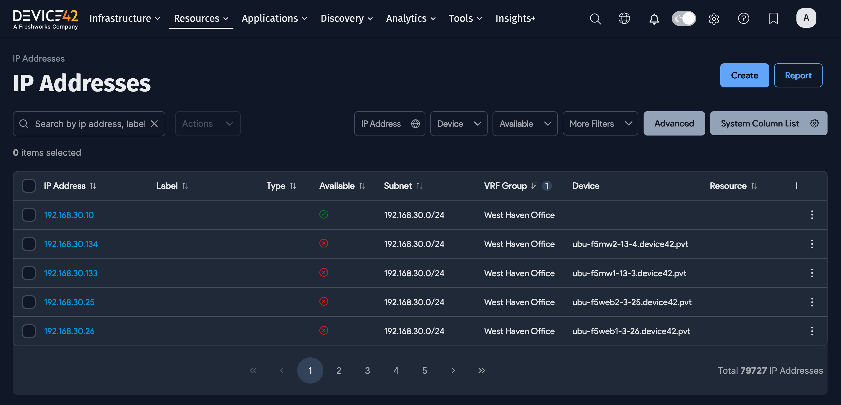
Task: Click the Create button
Action: (744, 75)
